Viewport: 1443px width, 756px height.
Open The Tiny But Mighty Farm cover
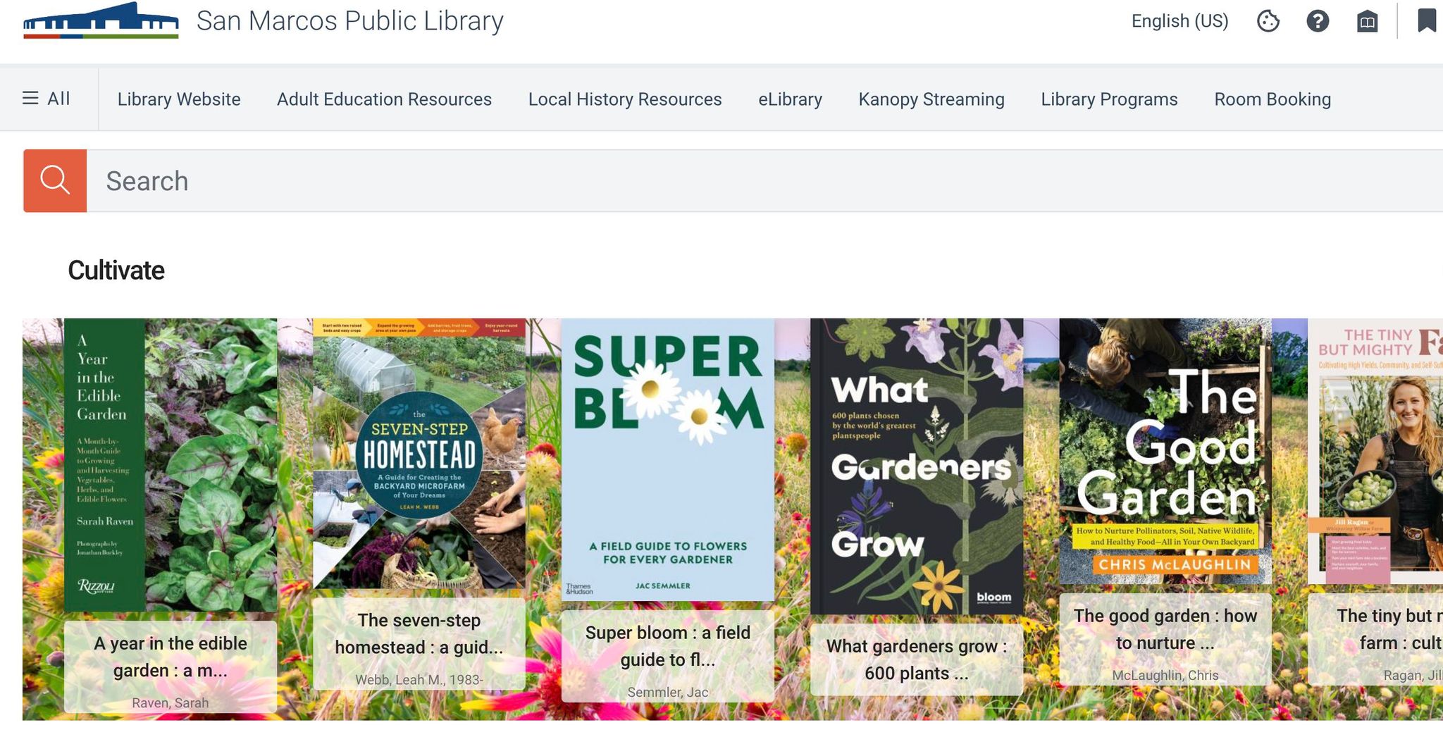1375,452
